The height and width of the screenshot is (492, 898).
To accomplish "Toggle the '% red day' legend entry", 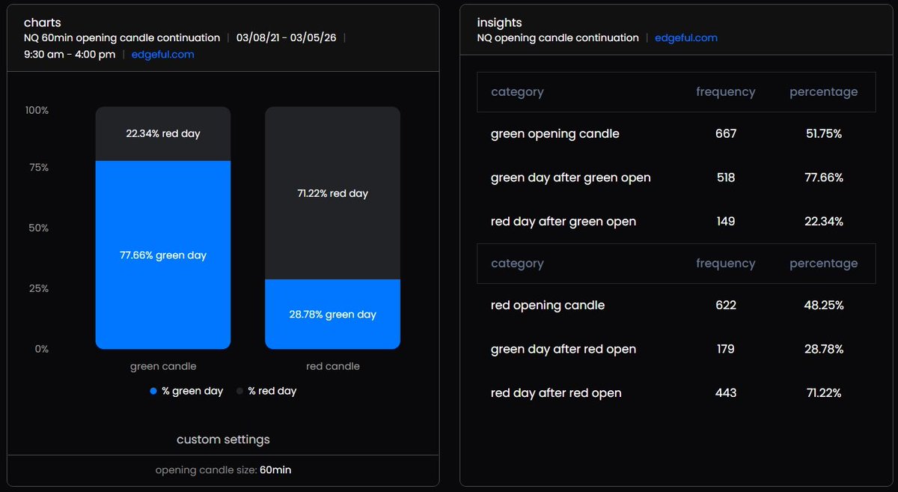I will 266,391.
